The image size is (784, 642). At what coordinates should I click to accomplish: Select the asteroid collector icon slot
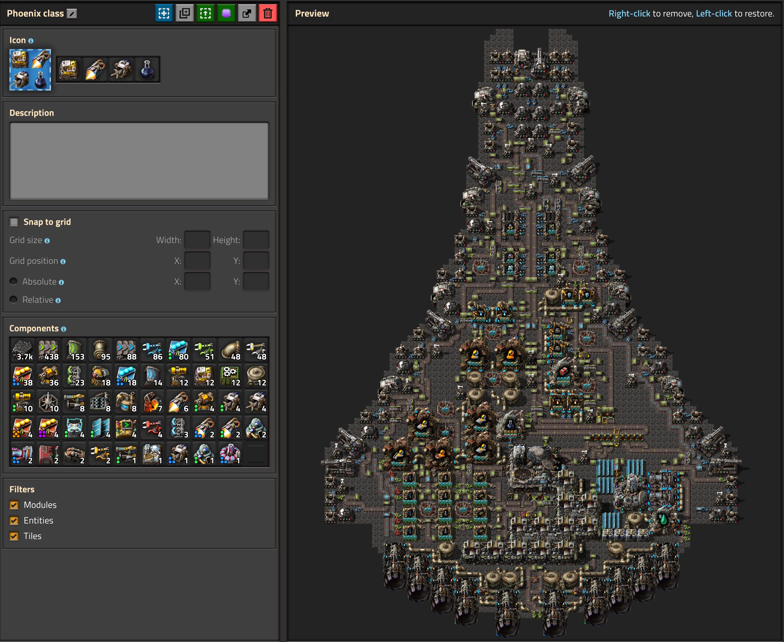click(x=121, y=69)
